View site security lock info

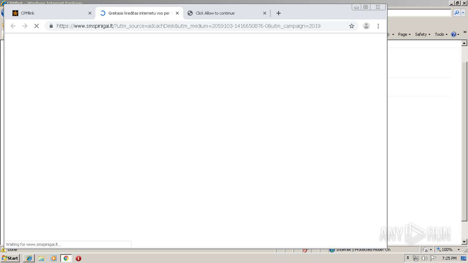pos(51,26)
